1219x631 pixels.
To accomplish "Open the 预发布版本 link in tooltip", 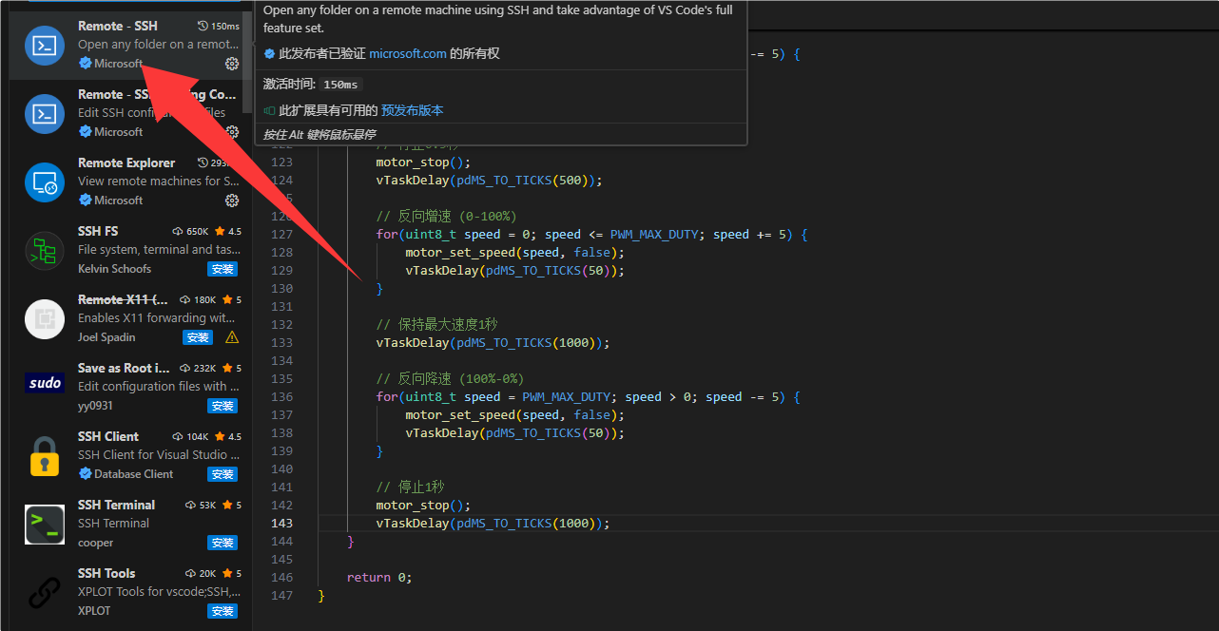I will (x=412, y=110).
